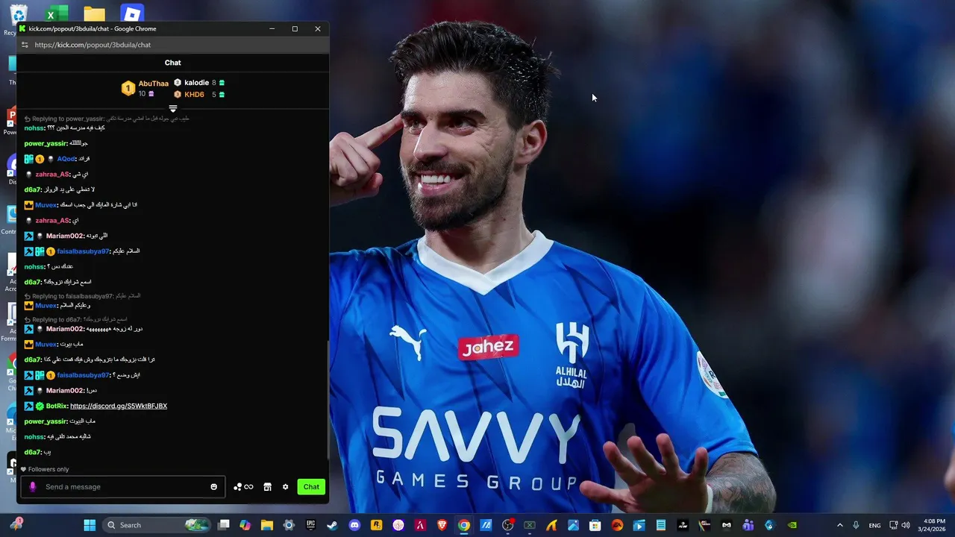Focus the Send a message input
Image resolution: width=955 pixels, height=537 pixels.
click(x=123, y=487)
